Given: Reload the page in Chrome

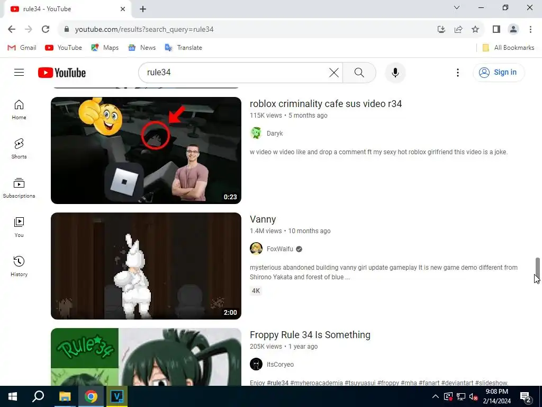Looking at the screenshot, I should 46,29.
